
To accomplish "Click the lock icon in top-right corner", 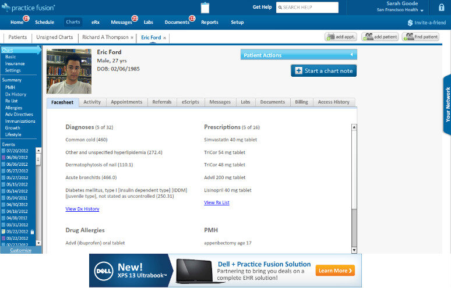I will [441, 8].
